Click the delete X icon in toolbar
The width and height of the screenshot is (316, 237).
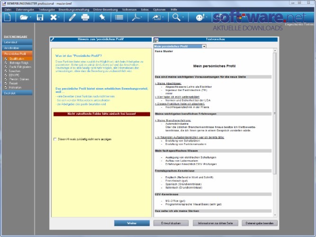[x=54, y=18]
